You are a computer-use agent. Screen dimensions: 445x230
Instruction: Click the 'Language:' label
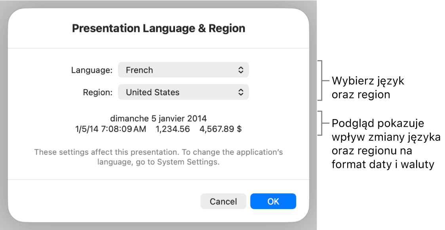92,70
